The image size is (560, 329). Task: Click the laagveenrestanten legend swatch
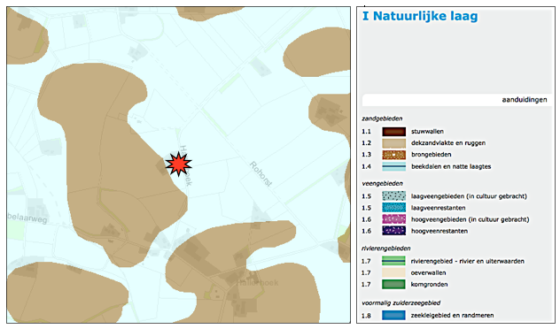394,208
